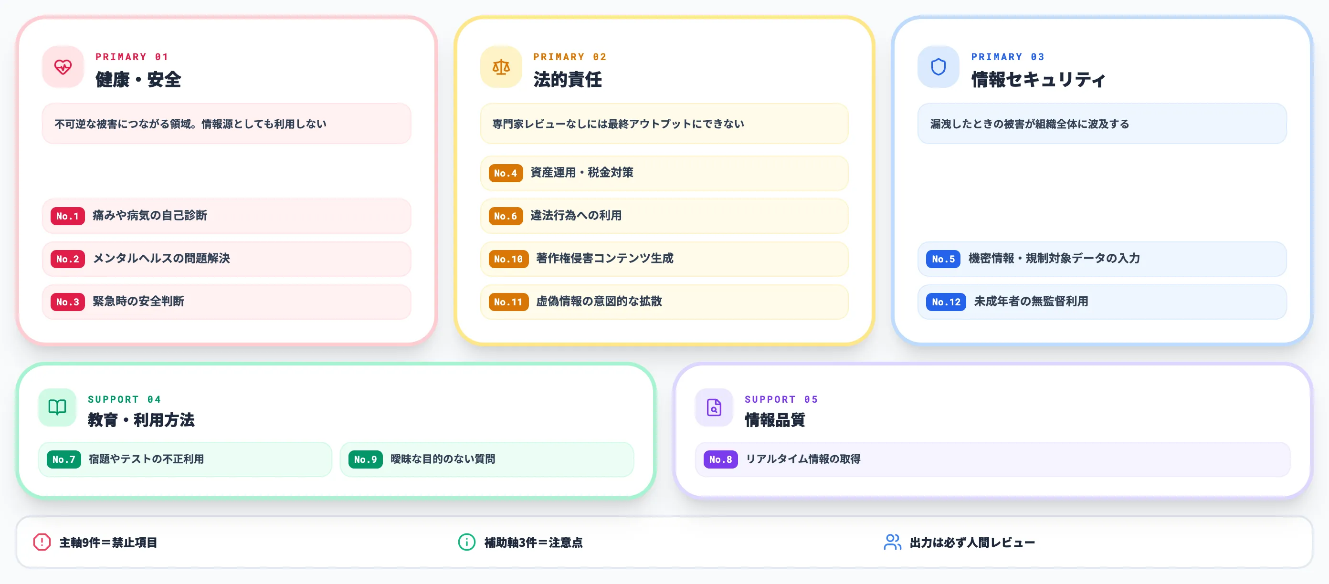The height and width of the screenshot is (584, 1329).
Task: Click the 主軸9件＝禁止項目 footer text
Action: point(108,542)
